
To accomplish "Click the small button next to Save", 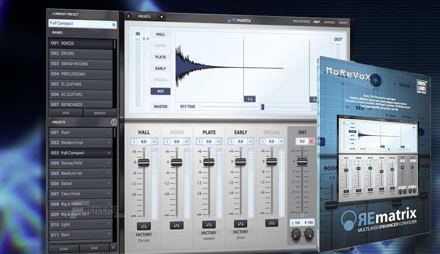I will click(113, 247).
